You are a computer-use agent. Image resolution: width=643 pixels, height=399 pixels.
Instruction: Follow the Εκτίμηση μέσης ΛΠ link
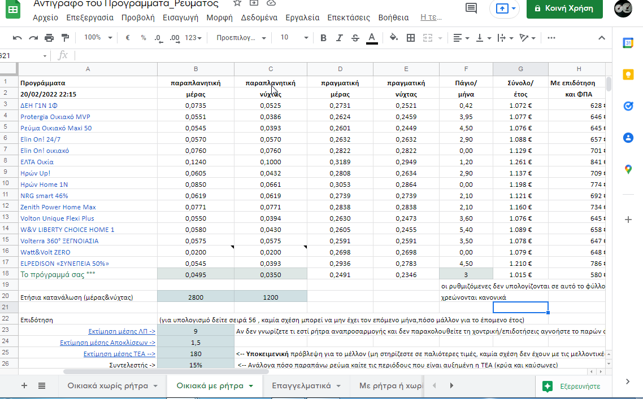[x=122, y=331]
